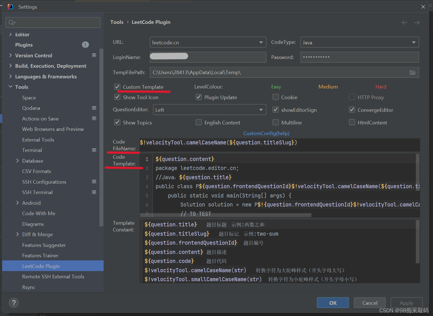Select Space under Tools

[29, 98]
